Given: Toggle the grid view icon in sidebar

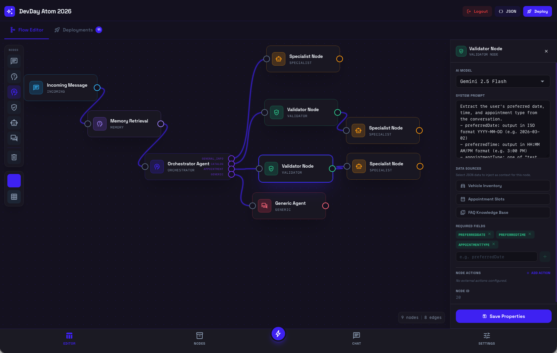Looking at the screenshot, I should click(14, 197).
